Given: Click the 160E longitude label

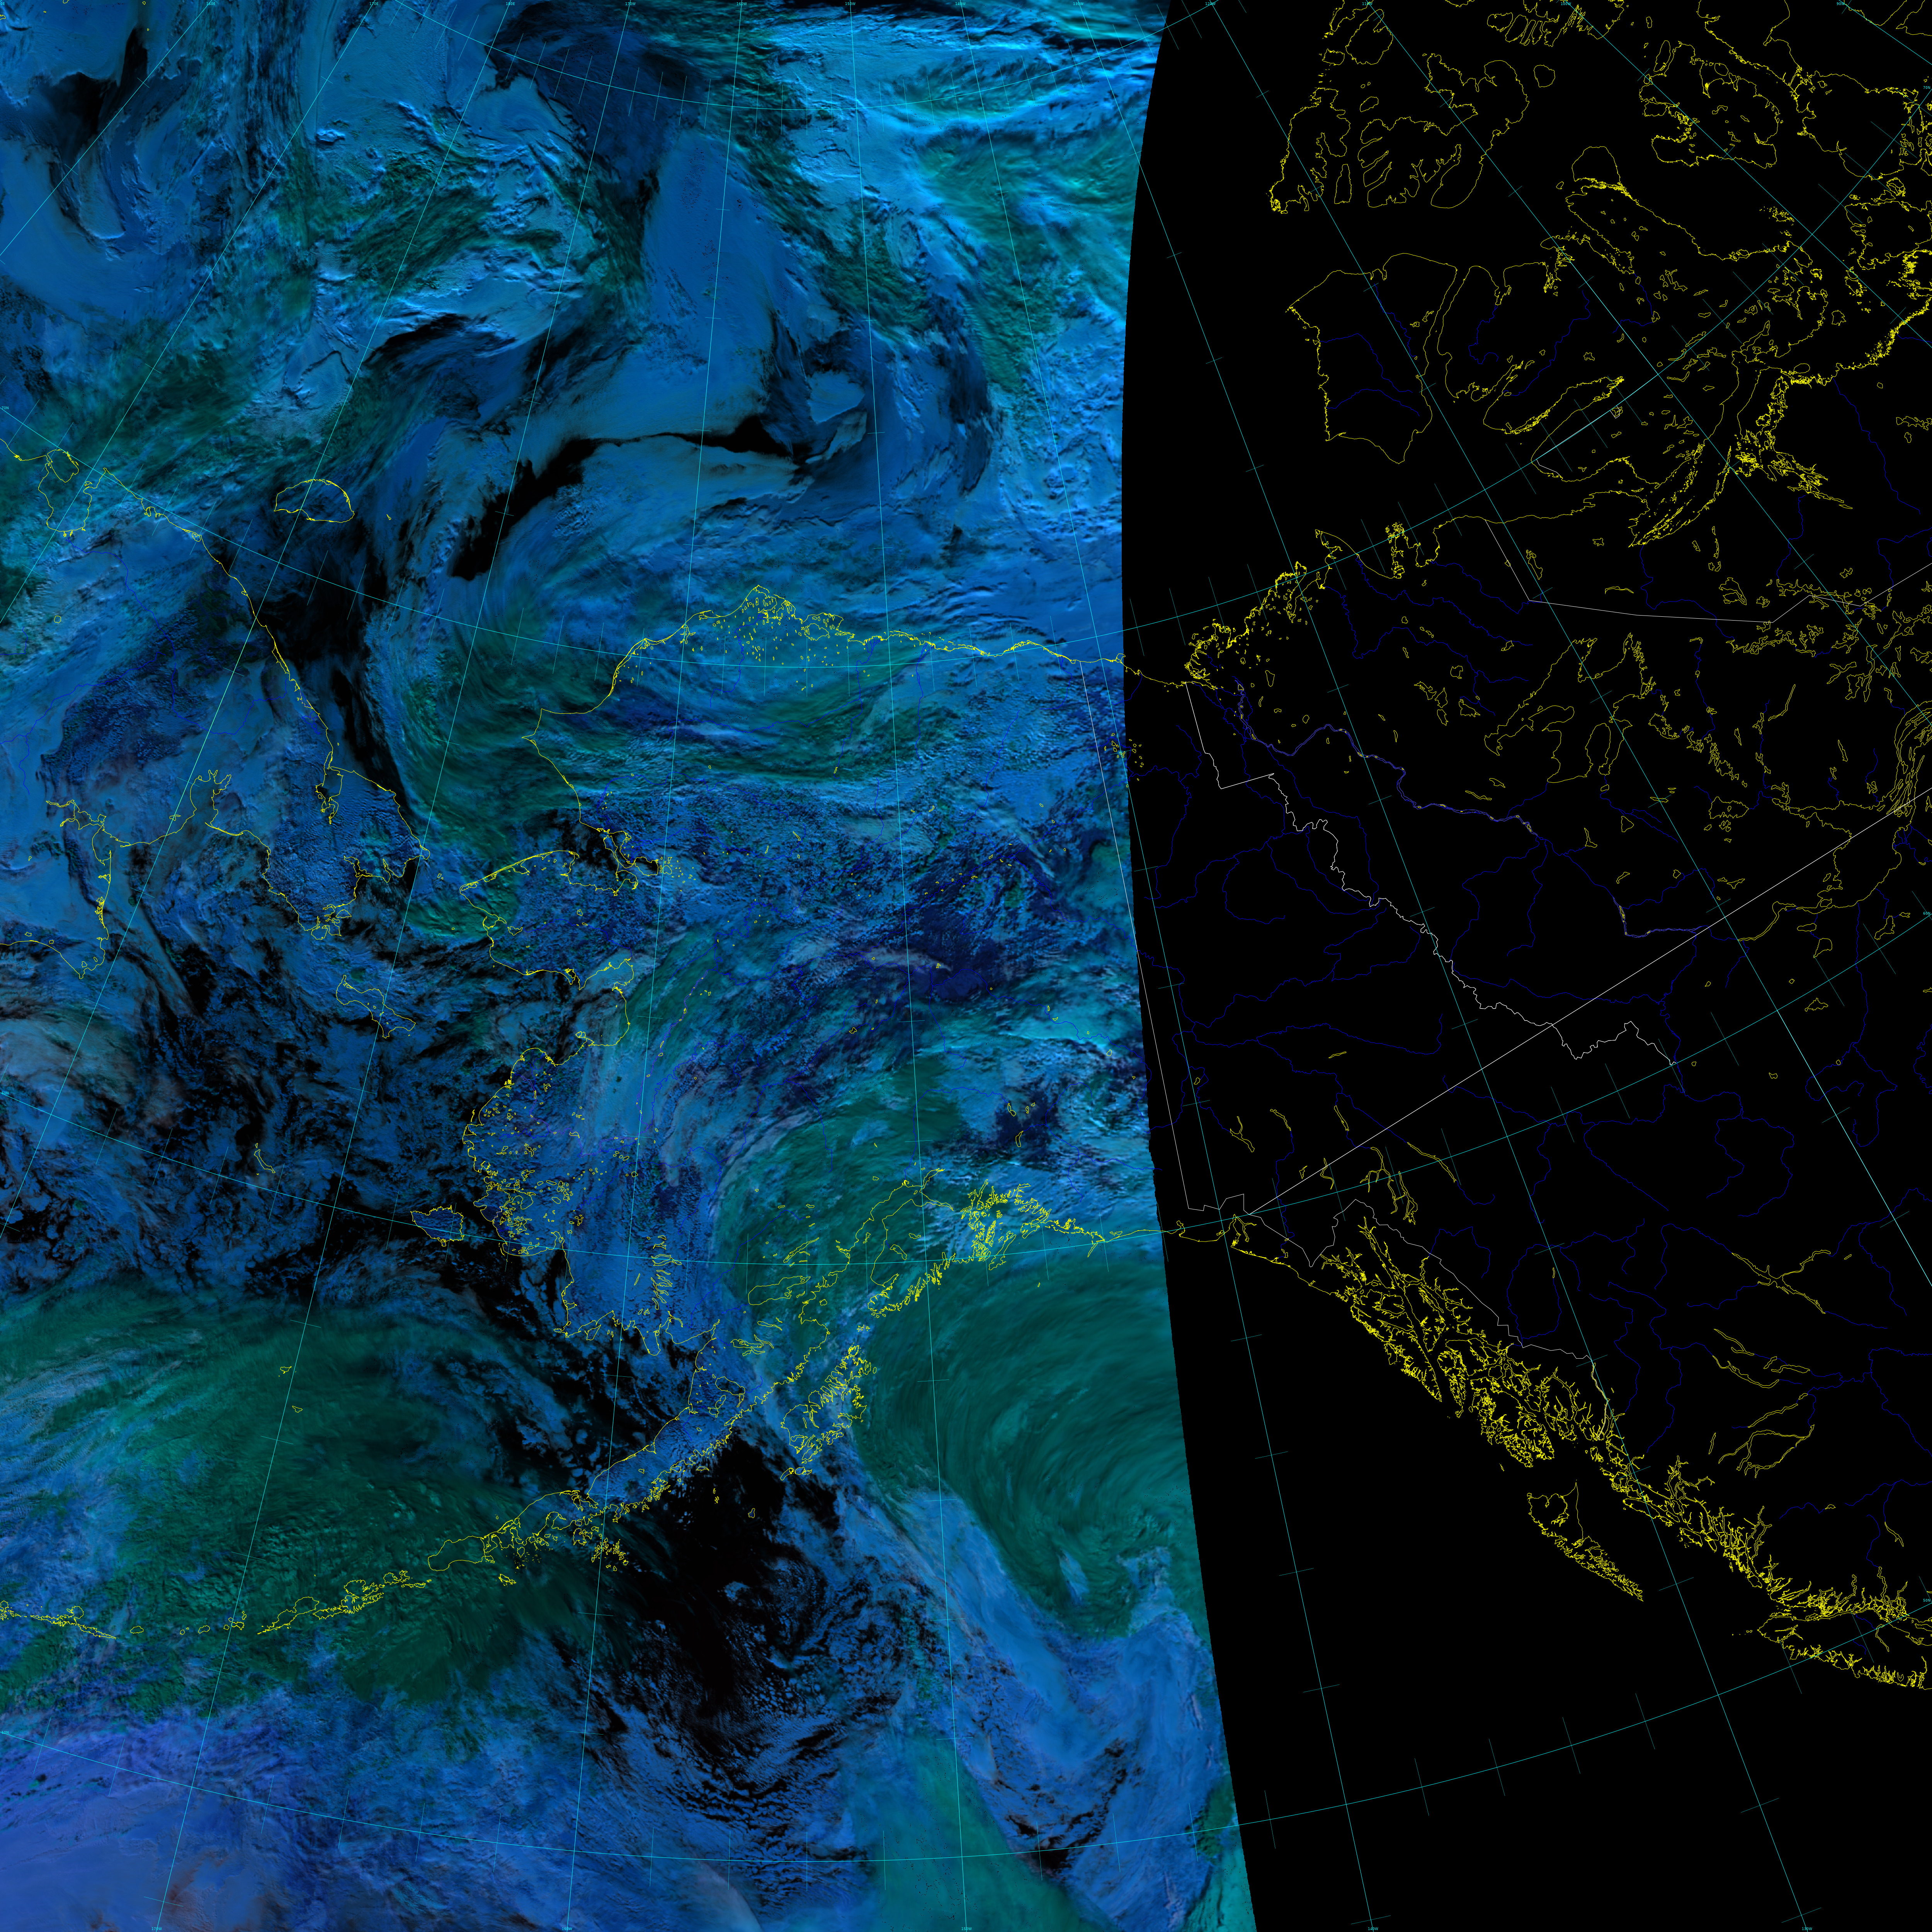Looking at the screenshot, I should click(x=211, y=4).
